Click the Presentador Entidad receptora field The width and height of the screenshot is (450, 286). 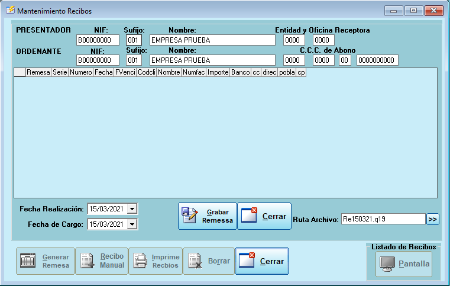(294, 40)
